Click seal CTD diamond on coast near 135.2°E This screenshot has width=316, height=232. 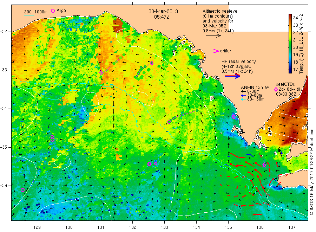point(233,116)
